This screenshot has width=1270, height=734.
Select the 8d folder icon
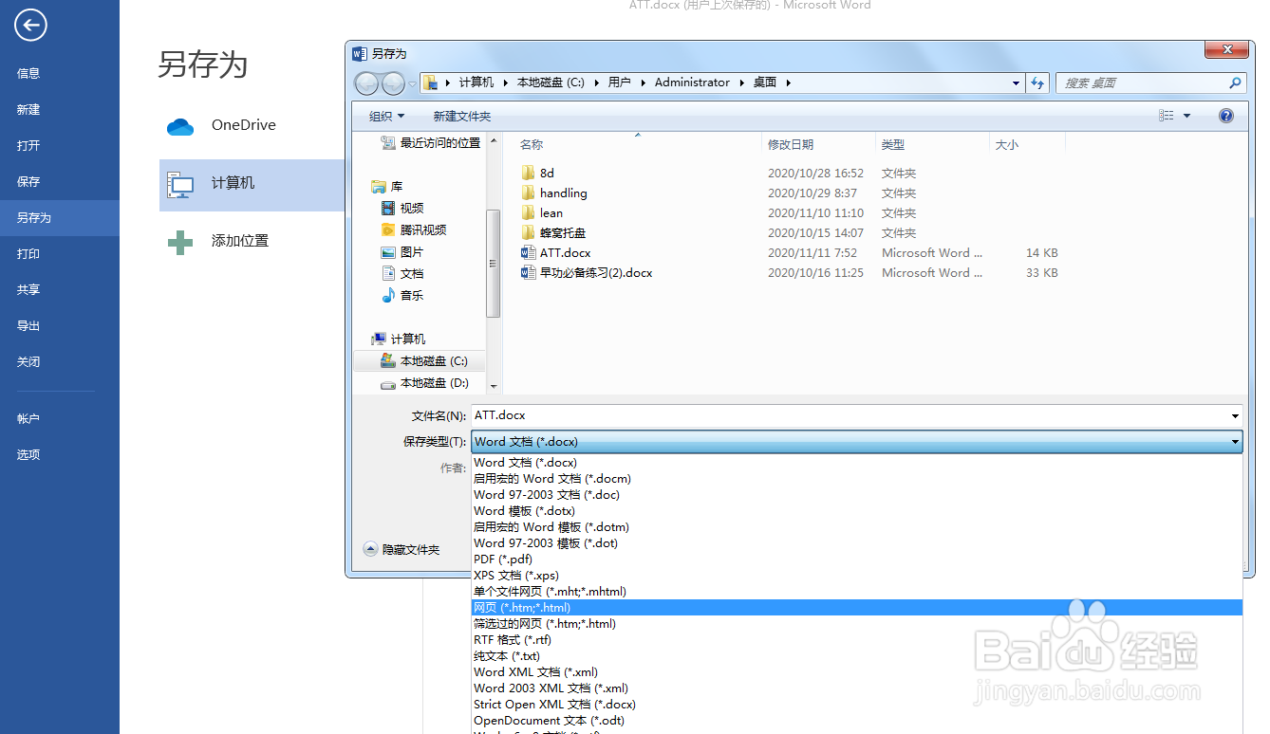click(x=529, y=174)
